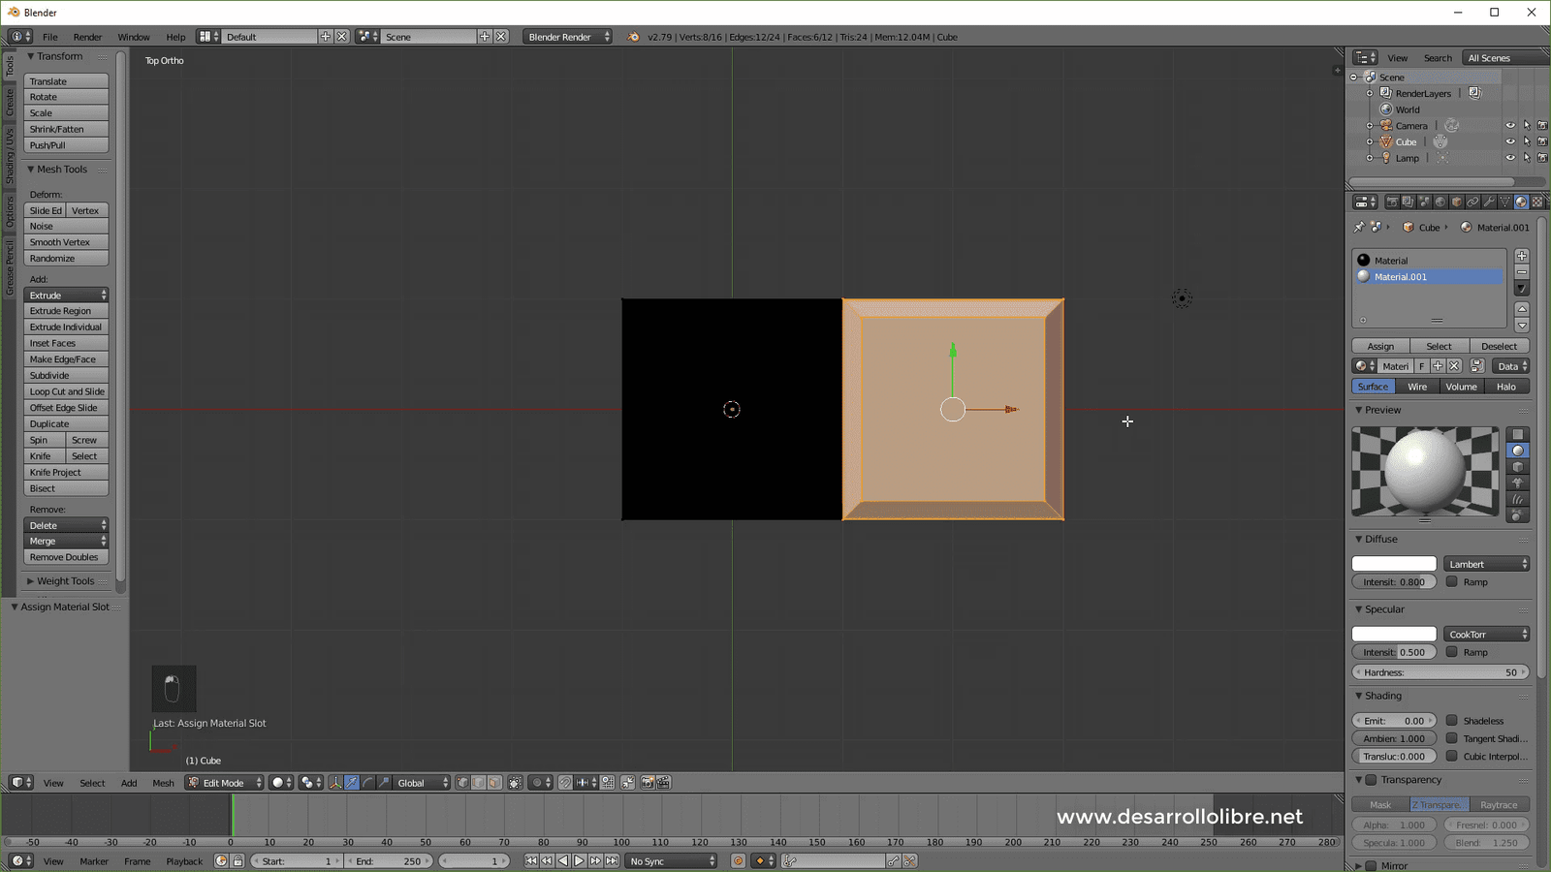This screenshot has width=1551, height=872.
Task: Open the Shading/UVs tool shelf tab
Action: click(x=10, y=155)
